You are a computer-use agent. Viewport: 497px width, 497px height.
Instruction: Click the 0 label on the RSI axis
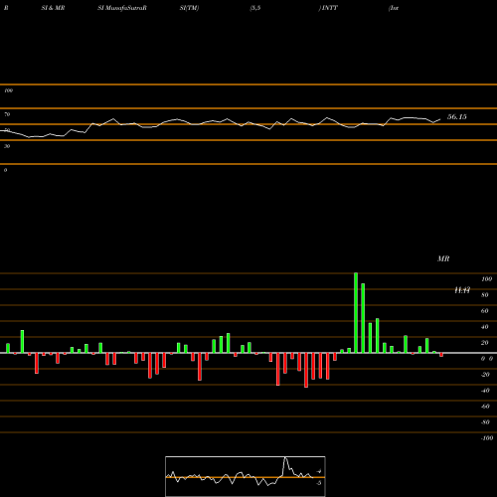pos(5,170)
